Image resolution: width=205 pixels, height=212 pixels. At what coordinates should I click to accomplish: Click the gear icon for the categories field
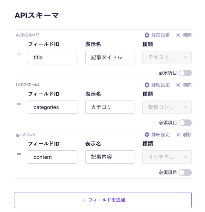coord(147,85)
